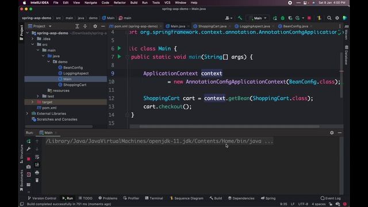Start debugging with the bug icon
The height and width of the screenshot is (207, 368).
point(282,18)
